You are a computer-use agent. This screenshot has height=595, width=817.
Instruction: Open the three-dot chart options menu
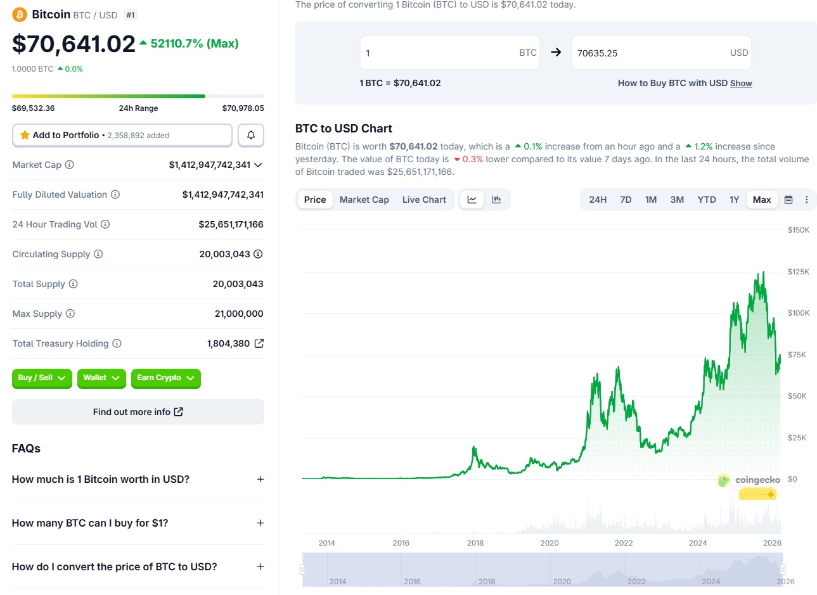(x=807, y=199)
